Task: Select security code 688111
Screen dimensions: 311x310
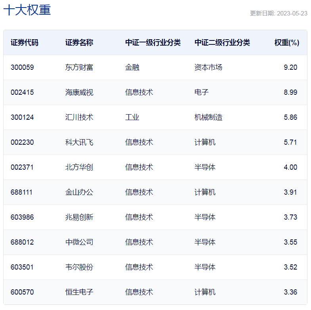Action: coord(21,192)
